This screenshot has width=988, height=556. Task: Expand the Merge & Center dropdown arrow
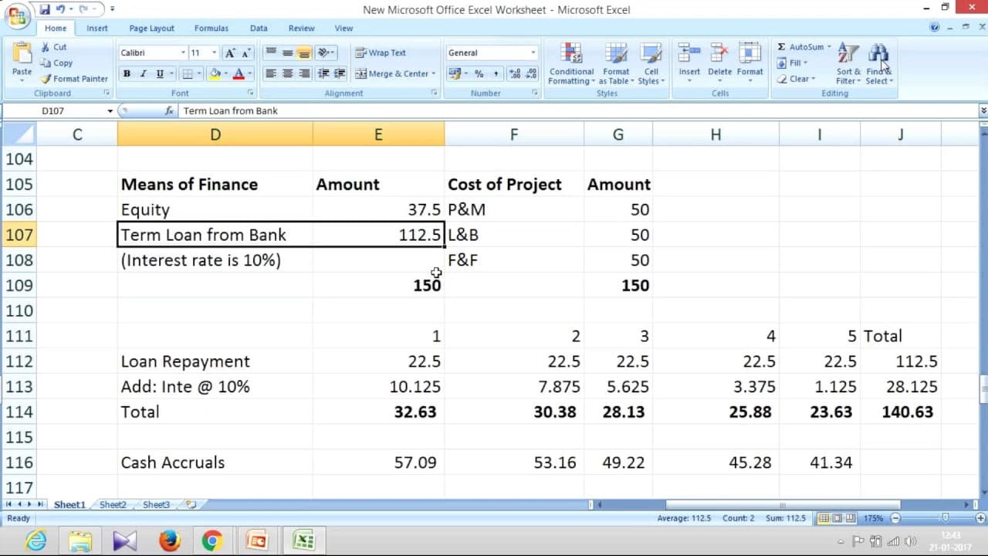tap(434, 74)
